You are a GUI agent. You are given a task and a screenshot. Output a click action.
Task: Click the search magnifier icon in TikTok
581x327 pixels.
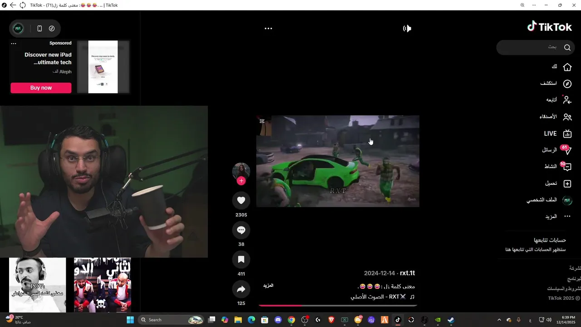click(x=567, y=47)
